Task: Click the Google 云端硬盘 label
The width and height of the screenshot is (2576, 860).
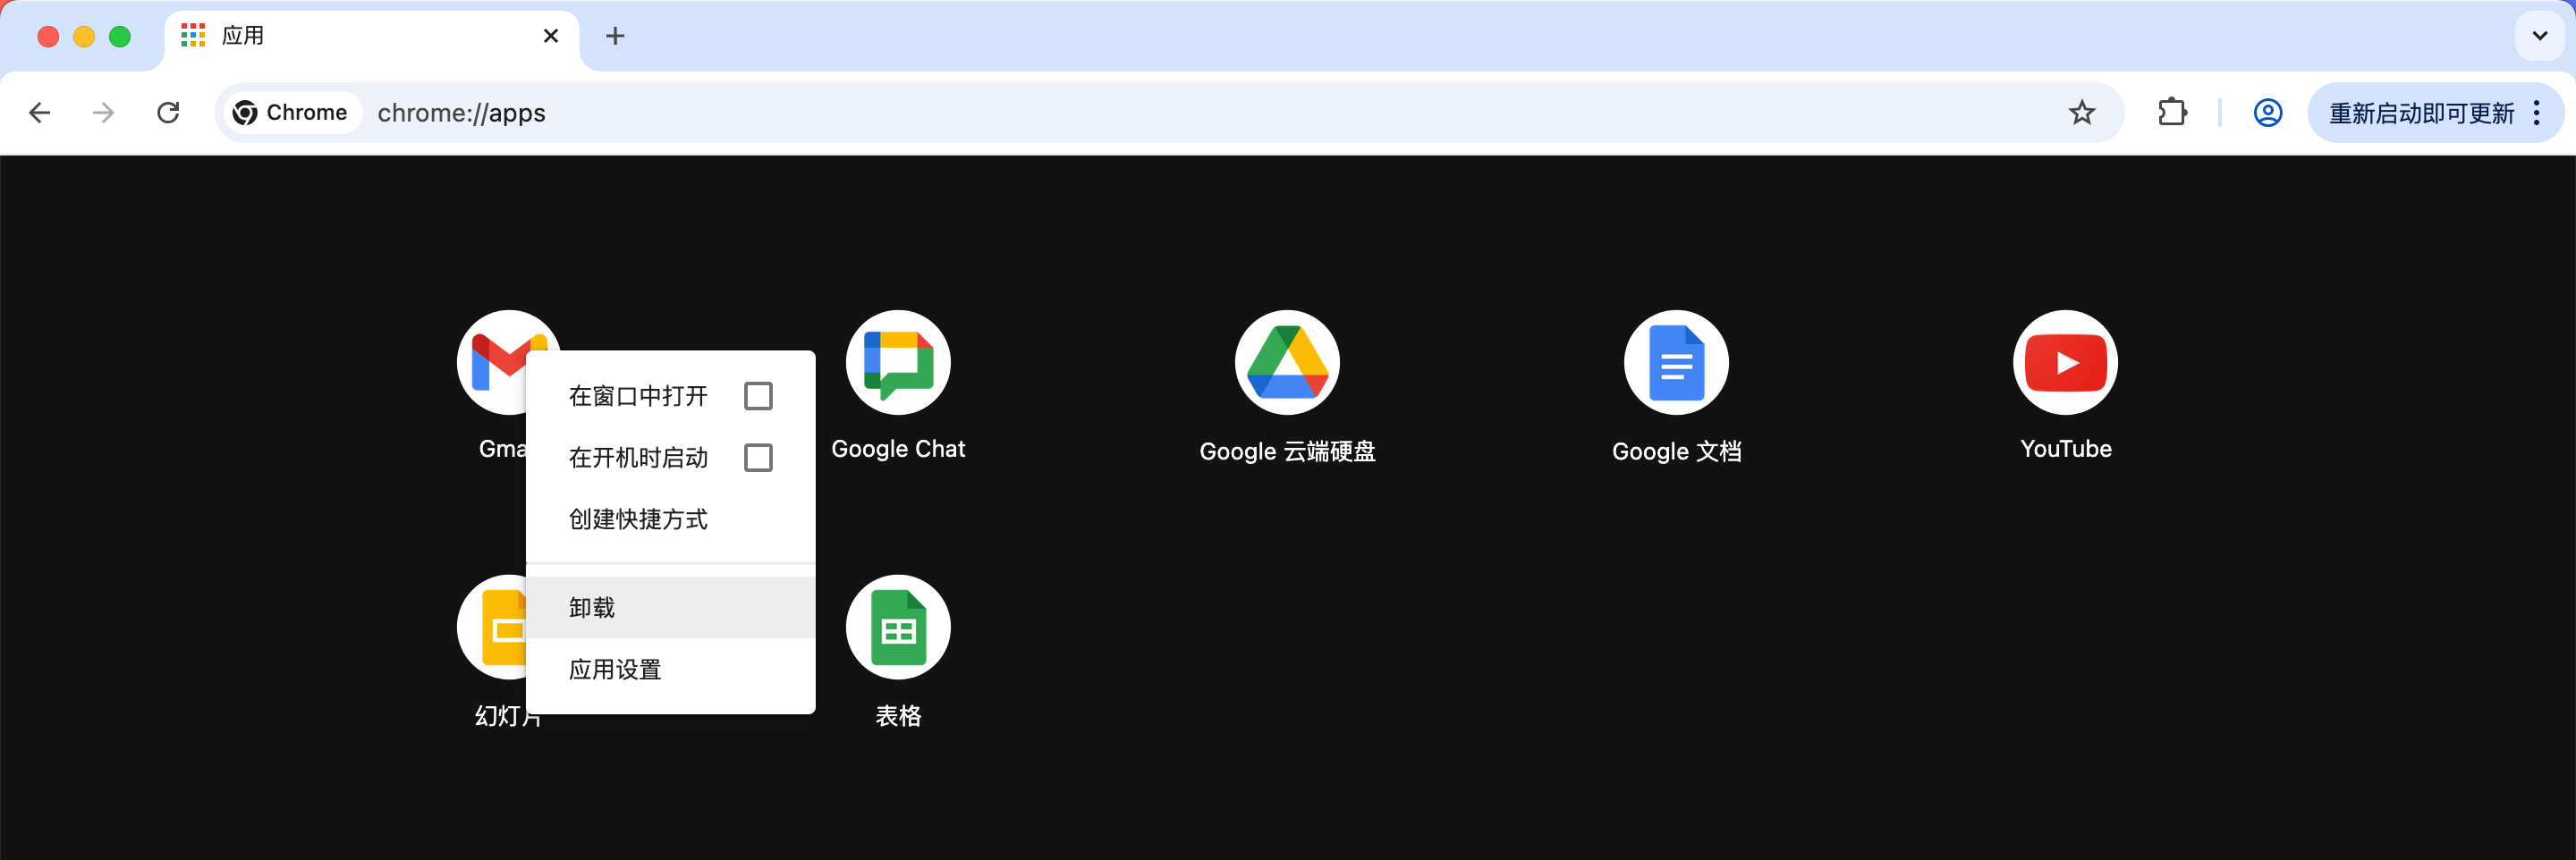Action: coord(1287,451)
